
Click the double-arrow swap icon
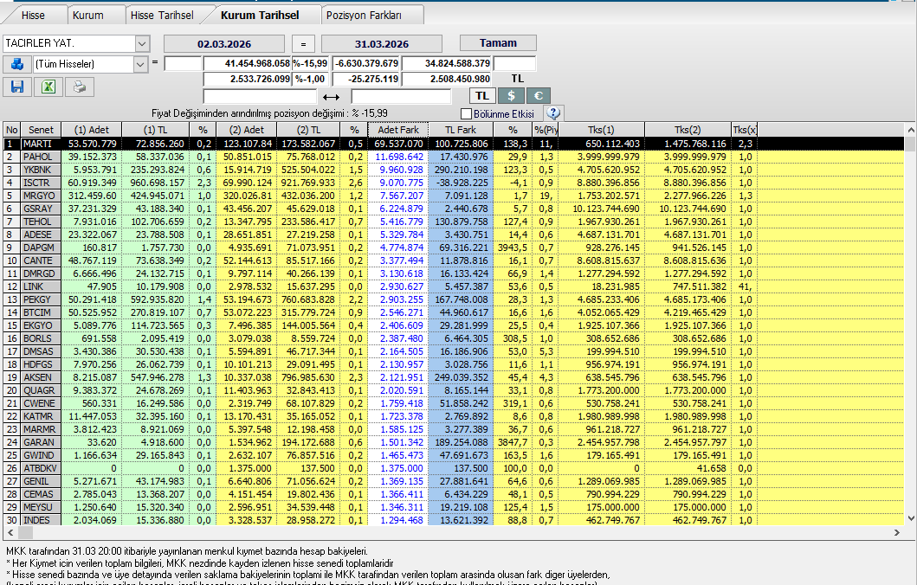331,97
